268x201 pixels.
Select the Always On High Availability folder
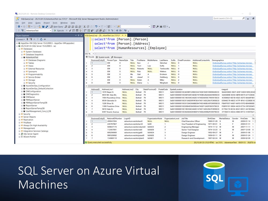click(35, 125)
